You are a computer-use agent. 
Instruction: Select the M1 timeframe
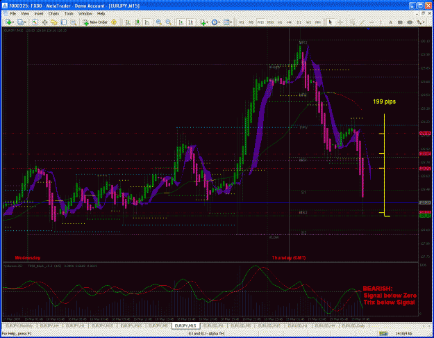[x=242, y=22]
